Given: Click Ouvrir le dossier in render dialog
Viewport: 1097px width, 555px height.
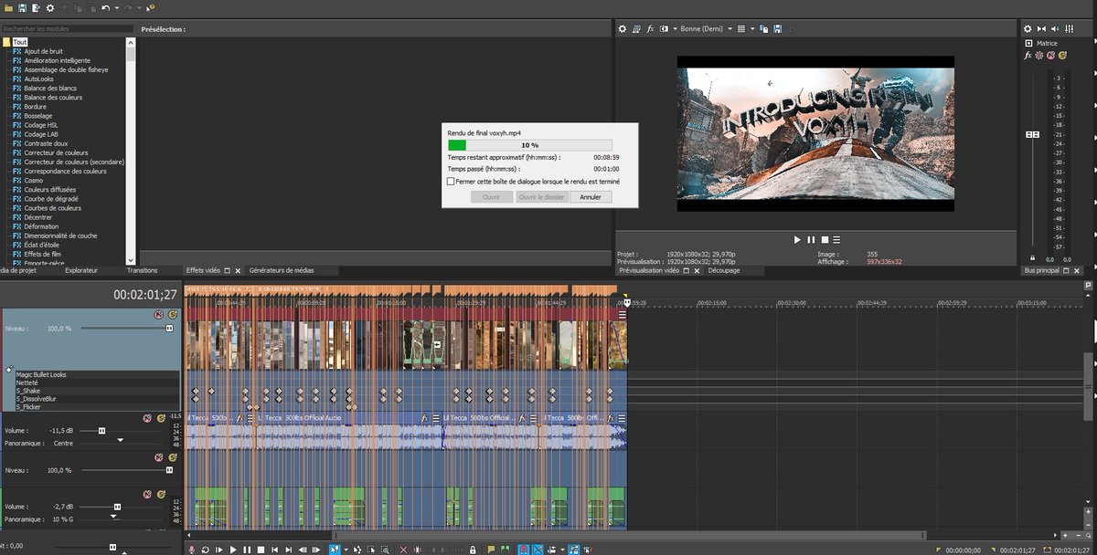Looking at the screenshot, I should tap(541, 196).
